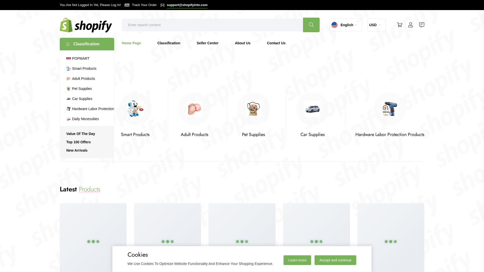Open the Contact Us menu item

coord(276,43)
